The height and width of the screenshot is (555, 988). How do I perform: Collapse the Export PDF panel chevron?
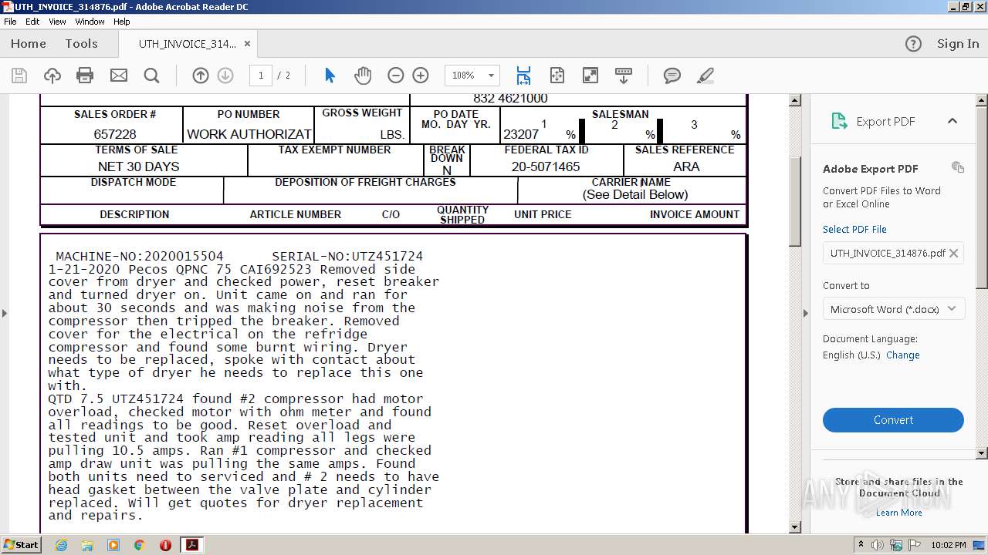952,121
